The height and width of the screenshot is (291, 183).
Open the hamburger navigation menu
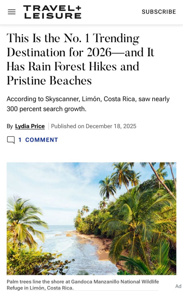[x=12, y=12]
